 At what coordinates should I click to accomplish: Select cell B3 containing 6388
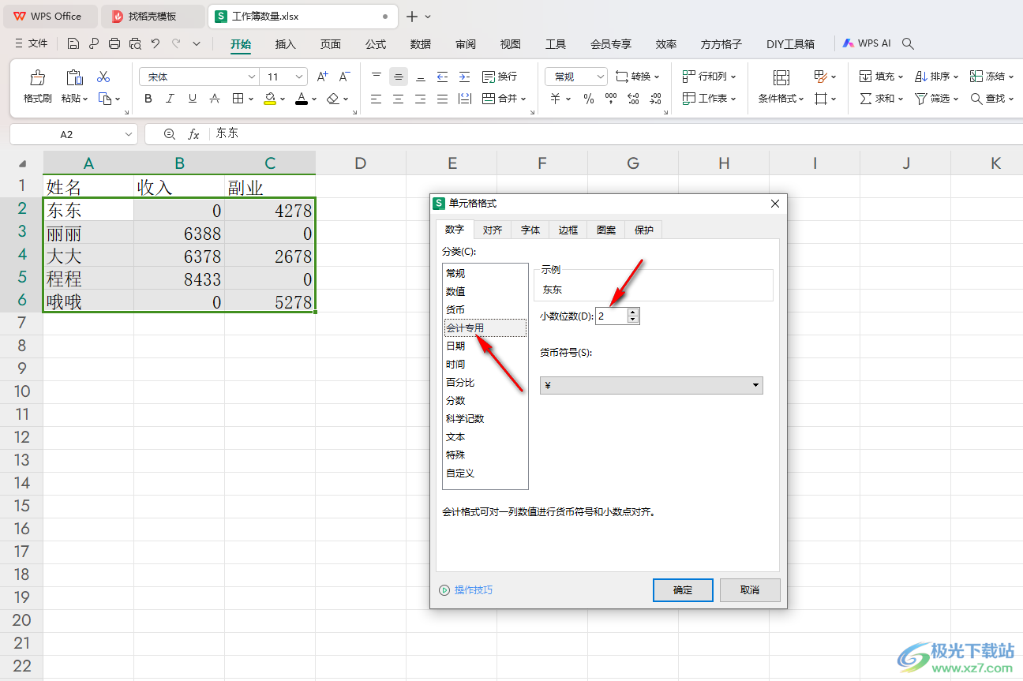click(x=179, y=234)
